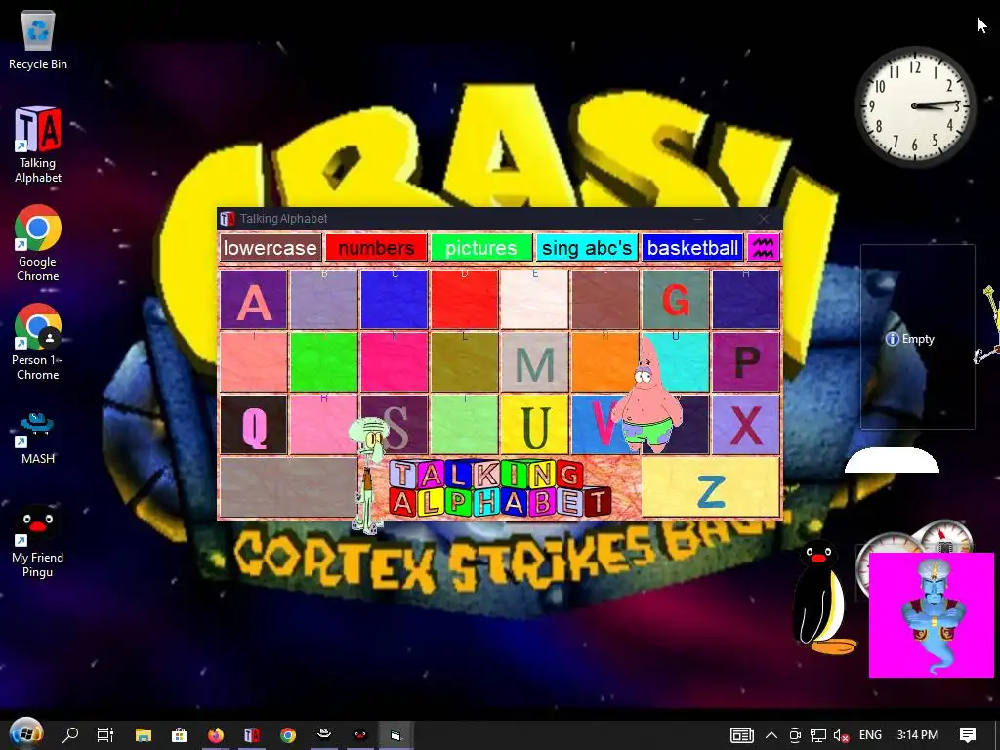Click the orange N tile
Screen dimensions: 1000x750
604,361
